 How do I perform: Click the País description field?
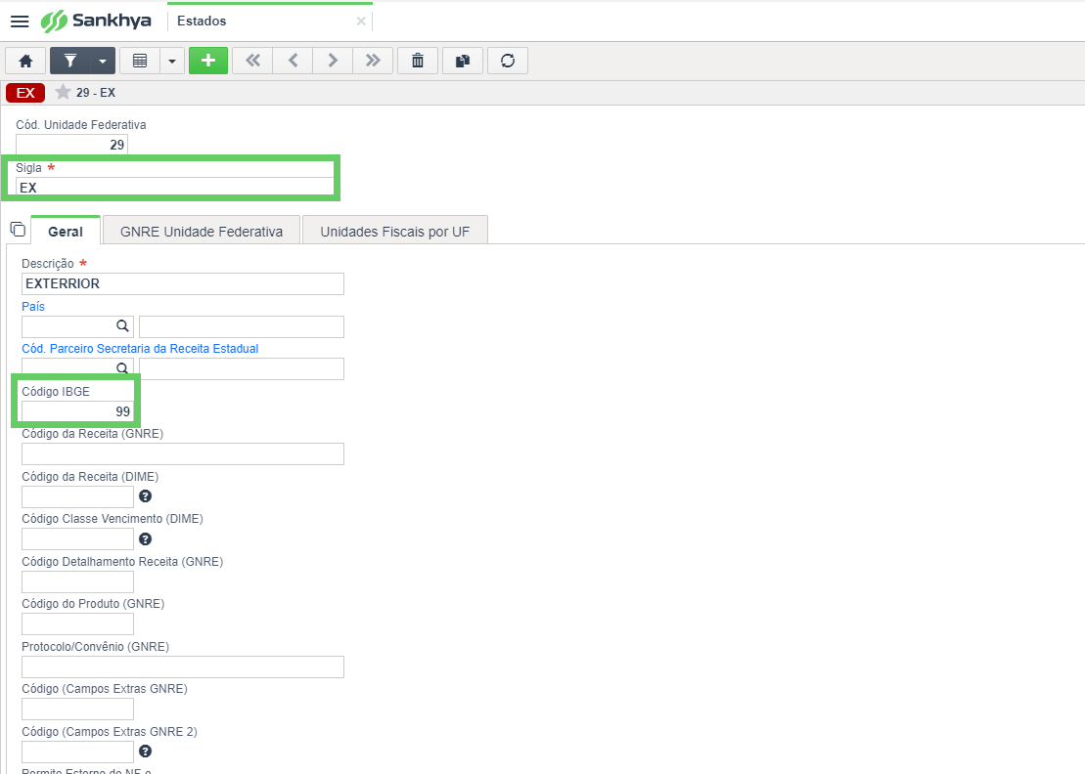click(242, 326)
